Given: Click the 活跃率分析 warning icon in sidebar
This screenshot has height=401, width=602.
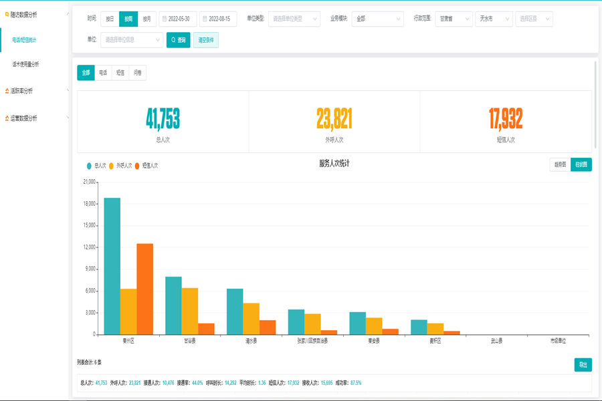Looking at the screenshot, I should pyautogui.click(x=7, y=91).
